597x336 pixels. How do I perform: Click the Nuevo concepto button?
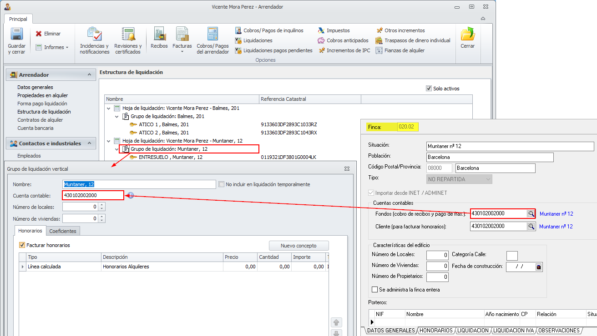pos(298,246)
